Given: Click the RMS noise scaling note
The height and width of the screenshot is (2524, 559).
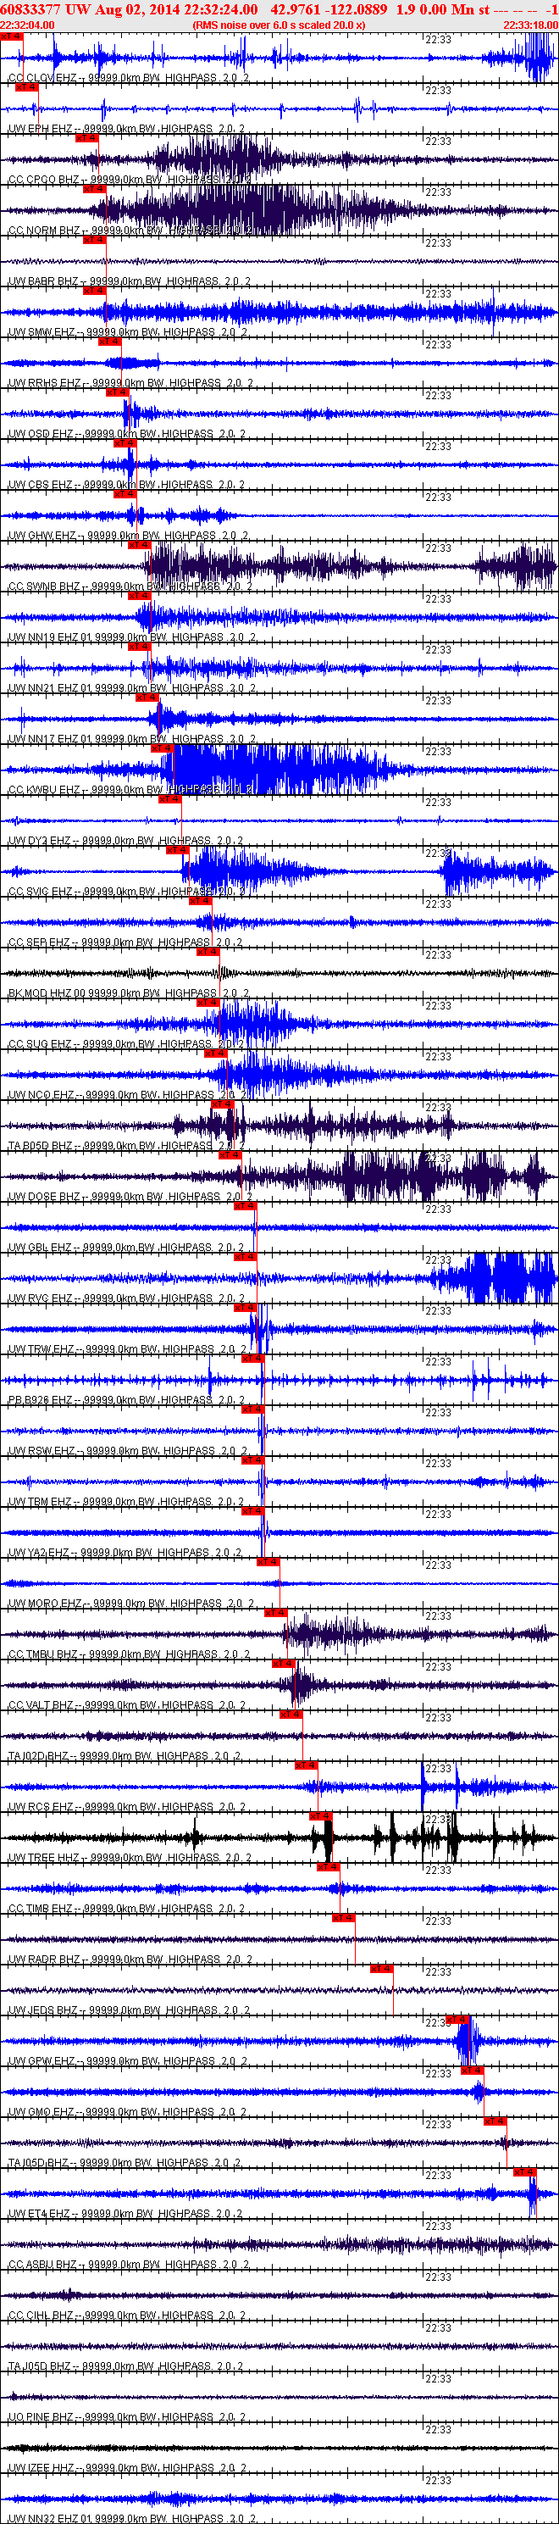Looking at the screenshot, I should (x=279, y=25).
